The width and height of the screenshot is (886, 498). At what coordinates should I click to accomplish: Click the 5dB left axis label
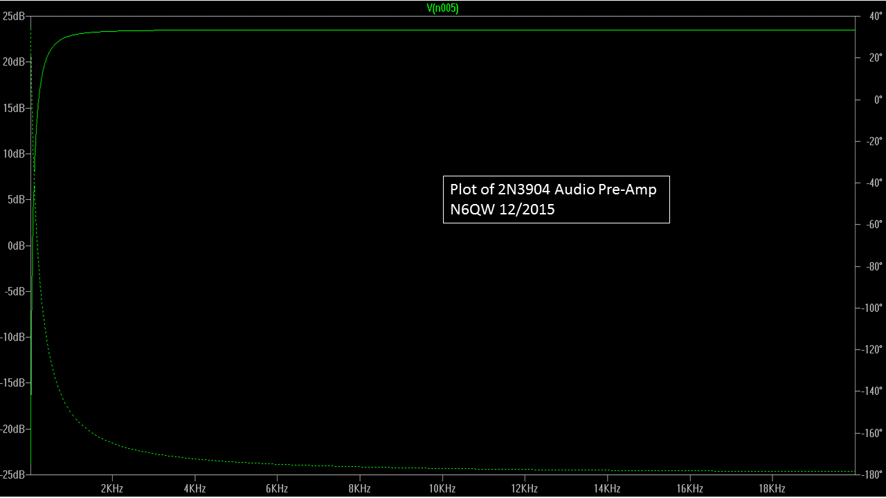tap(15, 199)
